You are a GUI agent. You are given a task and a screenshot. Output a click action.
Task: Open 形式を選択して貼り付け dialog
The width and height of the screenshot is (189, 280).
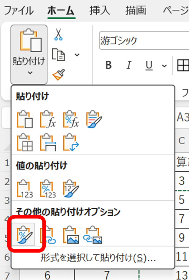98,258
